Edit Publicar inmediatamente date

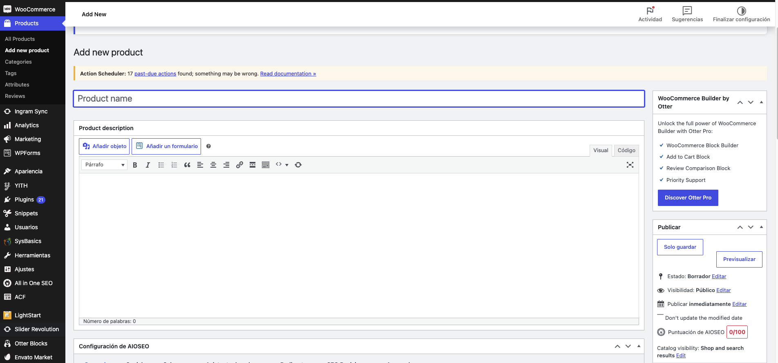(x=739, y=304)
